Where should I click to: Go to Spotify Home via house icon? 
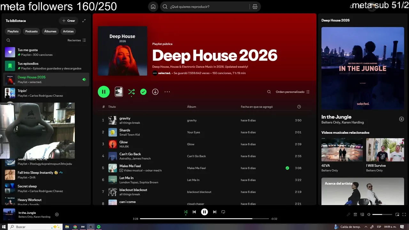[x=153, y=7]
